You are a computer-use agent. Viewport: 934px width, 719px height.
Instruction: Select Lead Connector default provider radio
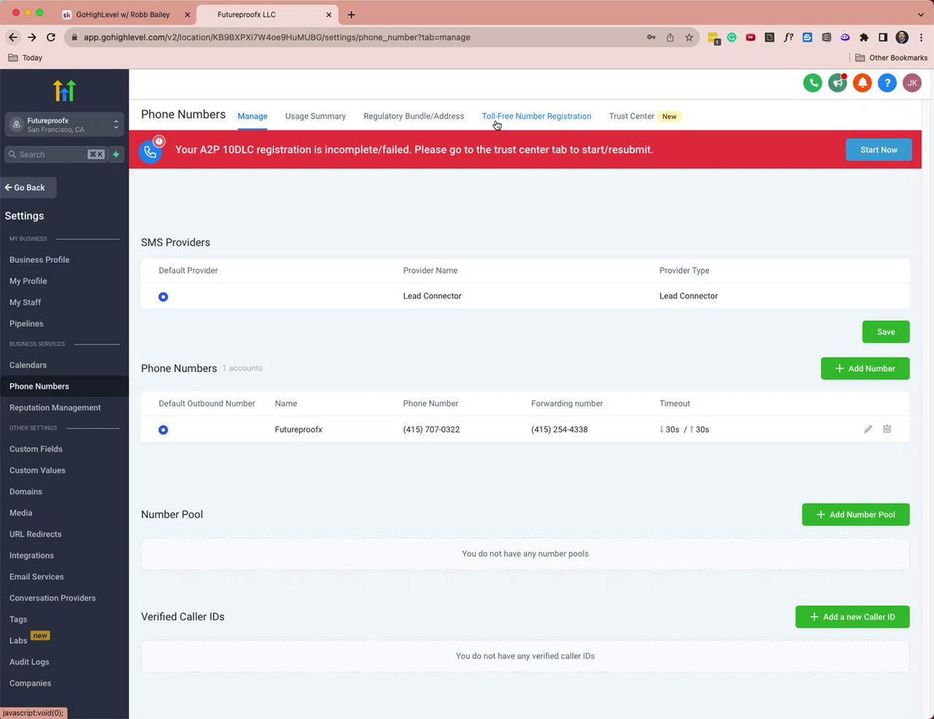[163, 296]
